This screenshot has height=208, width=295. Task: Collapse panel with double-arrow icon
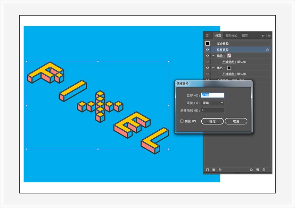[x=263, y=35]
